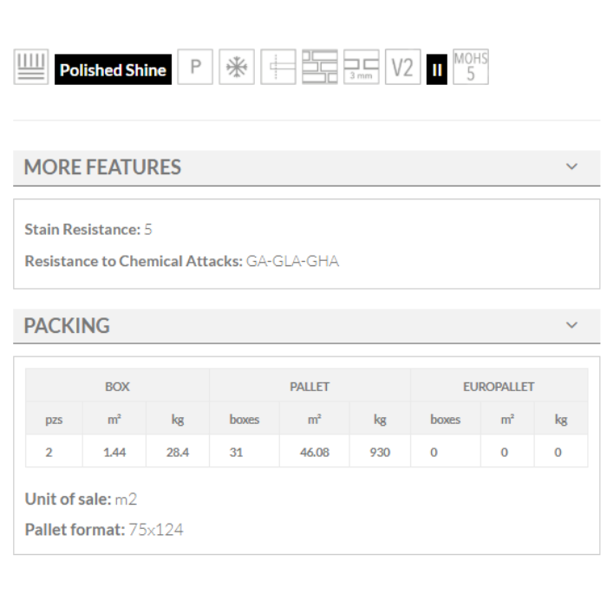Click the Resistance to Chemical Attacks label

coord(134,261)
